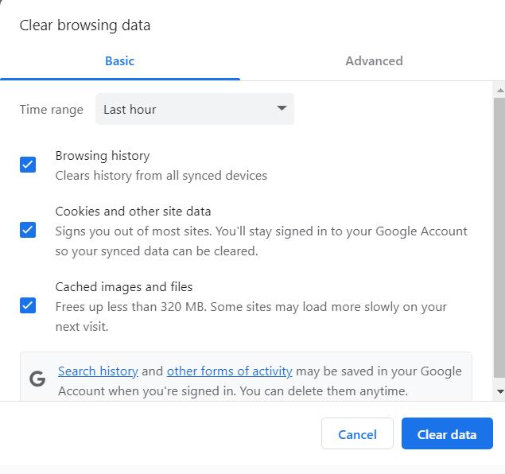Open the Advanced tab

tap(374, 61)
